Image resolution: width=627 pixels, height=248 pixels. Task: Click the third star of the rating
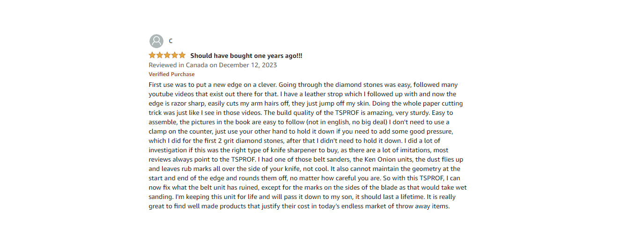click(167, 56)
